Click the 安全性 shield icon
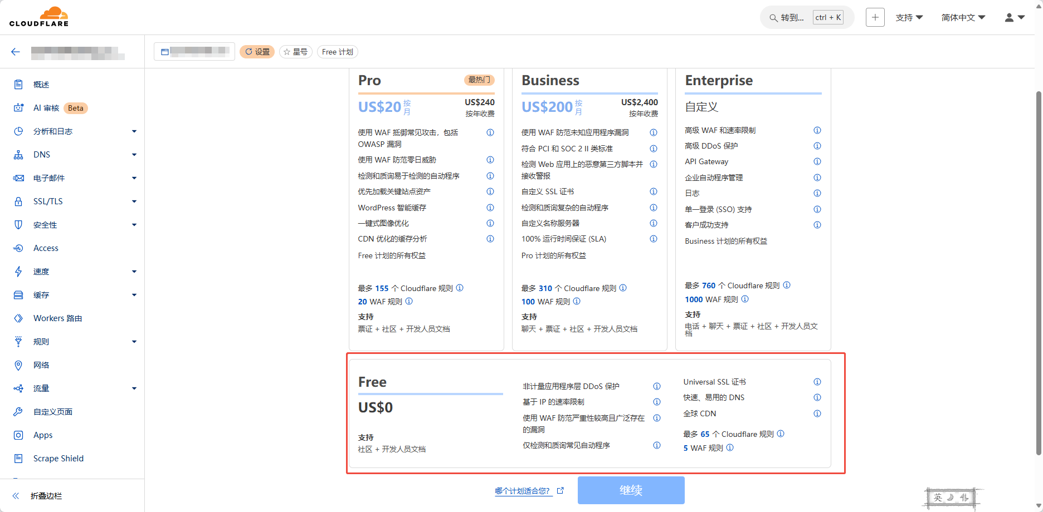This screenshot has width=1043, height=512. 18,225
